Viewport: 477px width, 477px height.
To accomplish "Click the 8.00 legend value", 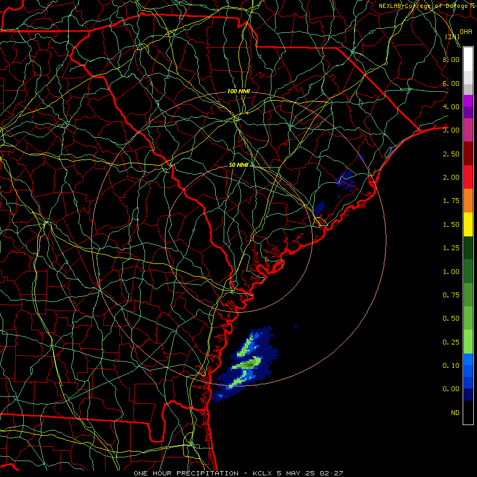I will 451,59.
